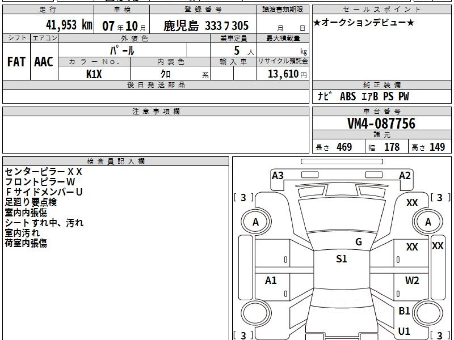Click the U1 mark on the car diagram
The width and height of the screenshot is (454, 340).
click(404, 331)
